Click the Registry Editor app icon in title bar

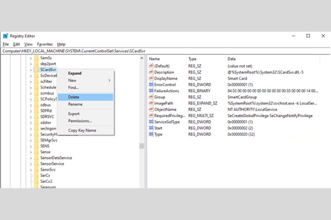[5, 36]
